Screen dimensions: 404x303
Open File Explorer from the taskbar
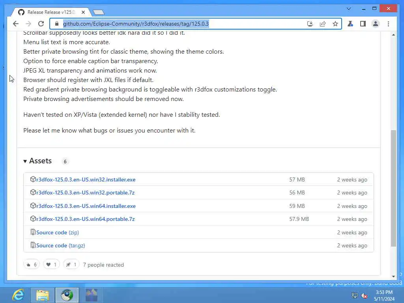(x=43, y=295)
